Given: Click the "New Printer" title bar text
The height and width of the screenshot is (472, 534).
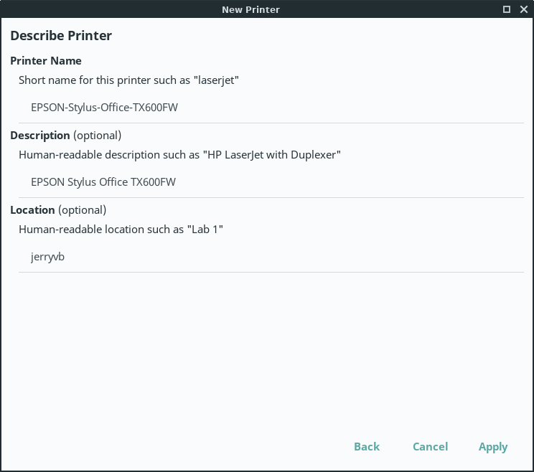Looking at the screenshot, I should (x=250, y=9).
